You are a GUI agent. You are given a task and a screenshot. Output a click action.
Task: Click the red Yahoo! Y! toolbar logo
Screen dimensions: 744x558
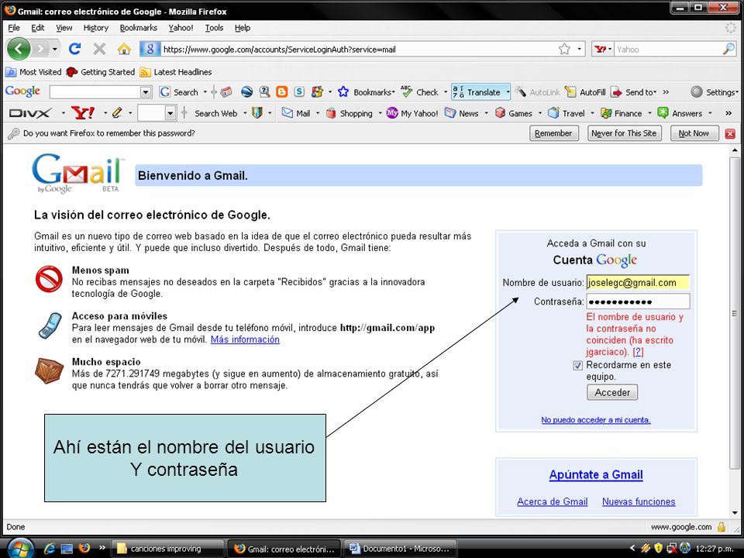point(83,113)
